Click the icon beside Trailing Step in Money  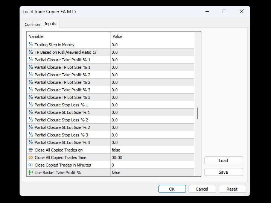[x=31, y=44]
